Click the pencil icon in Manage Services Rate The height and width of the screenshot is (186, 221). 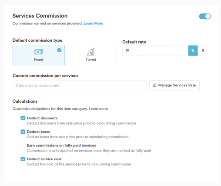(154, 85)
